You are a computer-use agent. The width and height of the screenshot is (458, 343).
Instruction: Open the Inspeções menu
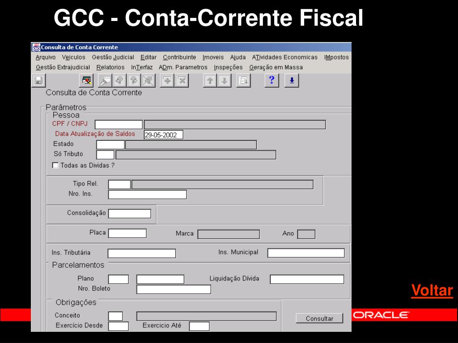(x=228, y=67)
